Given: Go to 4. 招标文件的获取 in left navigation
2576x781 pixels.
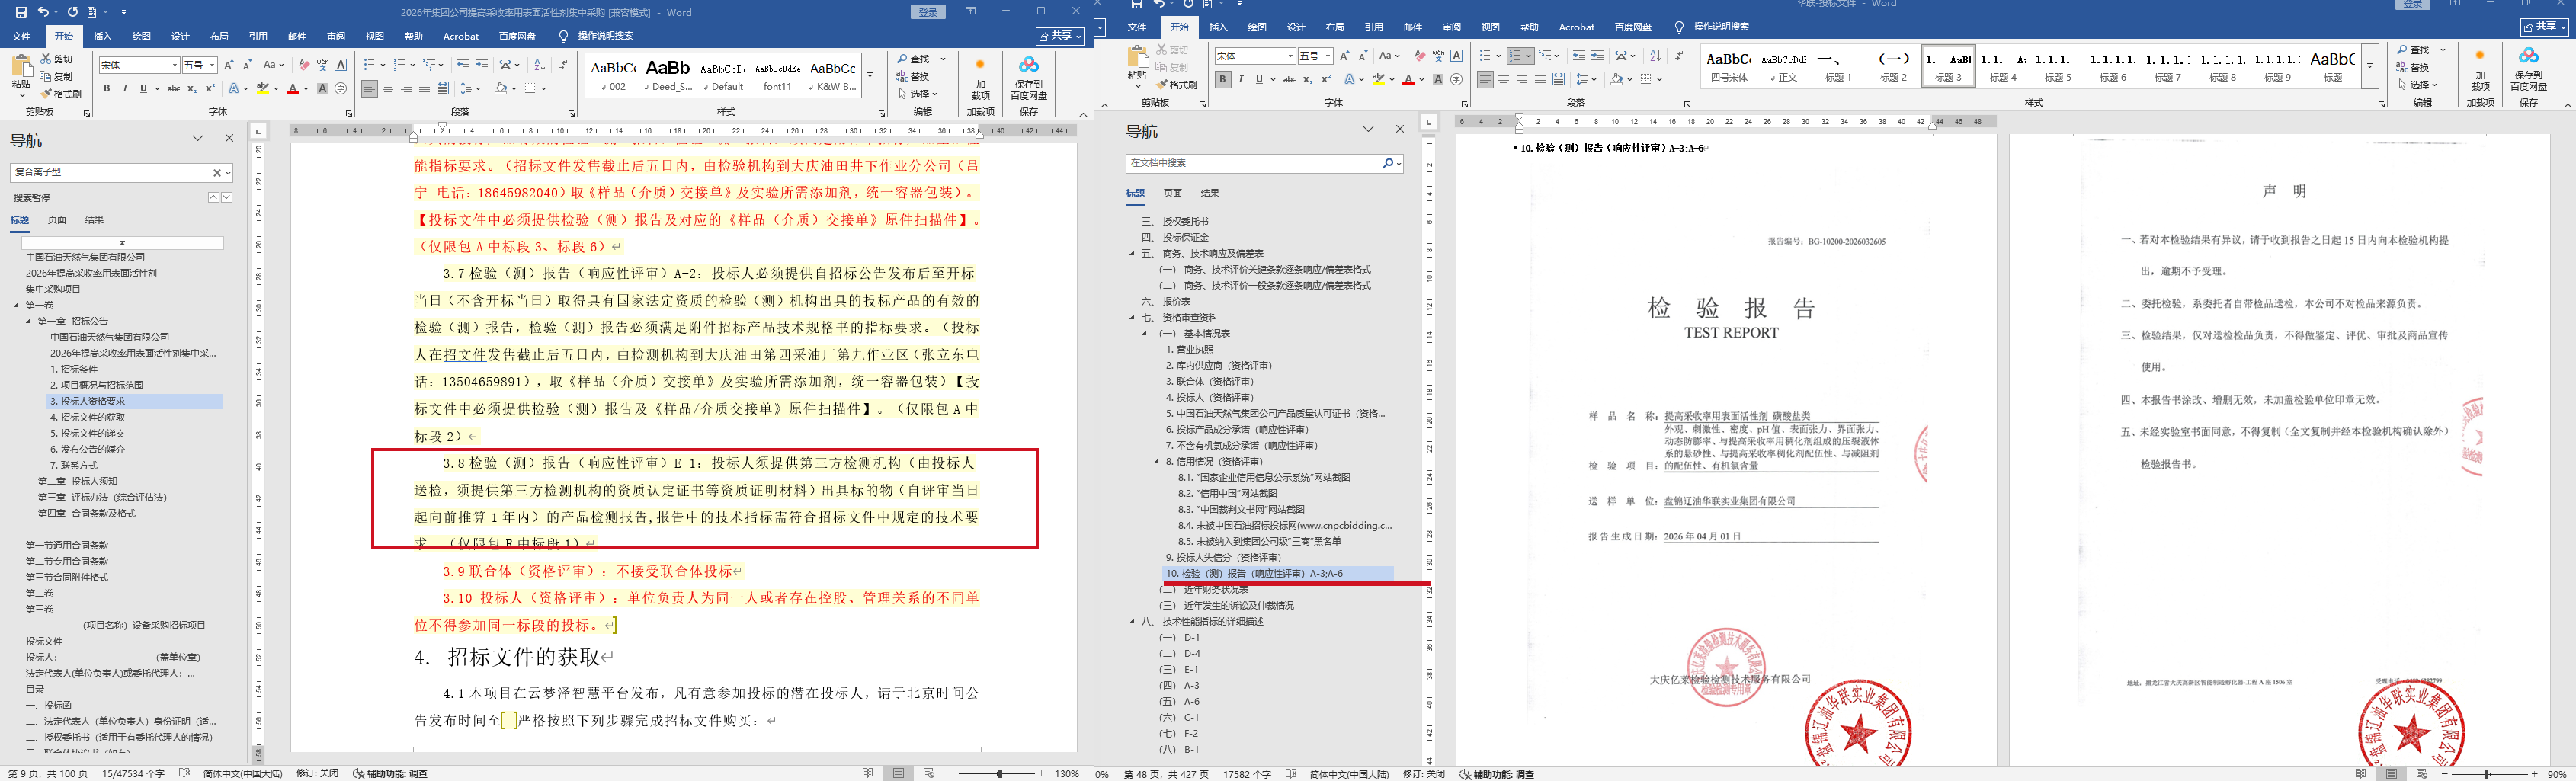Looking at the screenshot, I should (88, 417).
